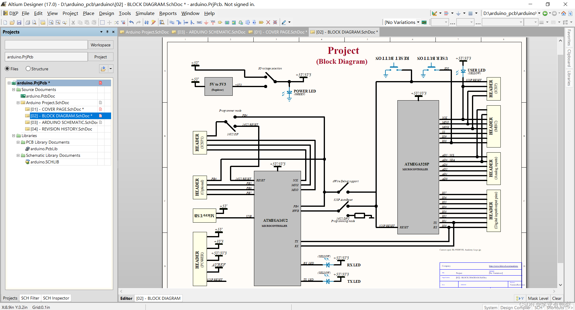
Task: Open the Simulate menu
Action: coord(145,13)
